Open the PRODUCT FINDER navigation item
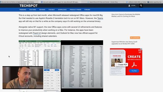This screenshot has height=92, width=163. (75, 10)
